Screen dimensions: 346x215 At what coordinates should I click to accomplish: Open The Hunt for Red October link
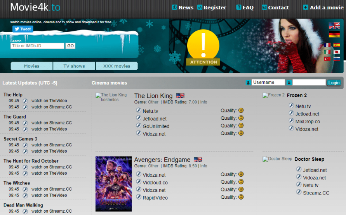[31, 161]
